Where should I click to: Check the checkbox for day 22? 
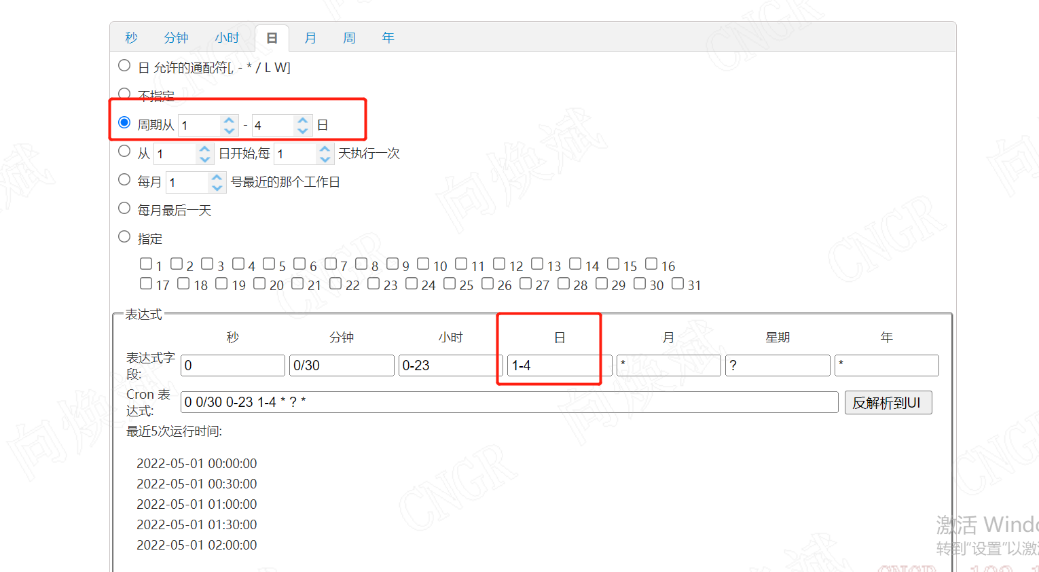(x=334, y=283)
